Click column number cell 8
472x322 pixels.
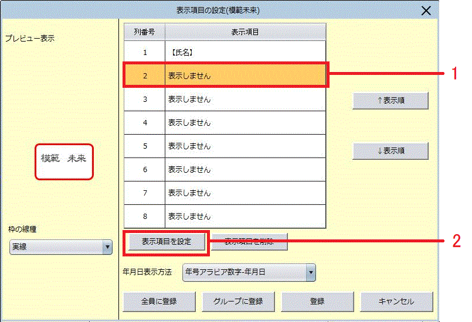145,217
